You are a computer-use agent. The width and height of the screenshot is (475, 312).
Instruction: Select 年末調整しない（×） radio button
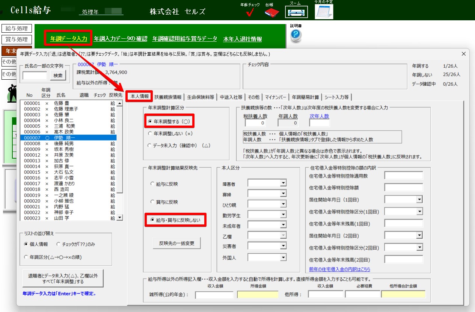pyautogui.click(x=150, y=133)
